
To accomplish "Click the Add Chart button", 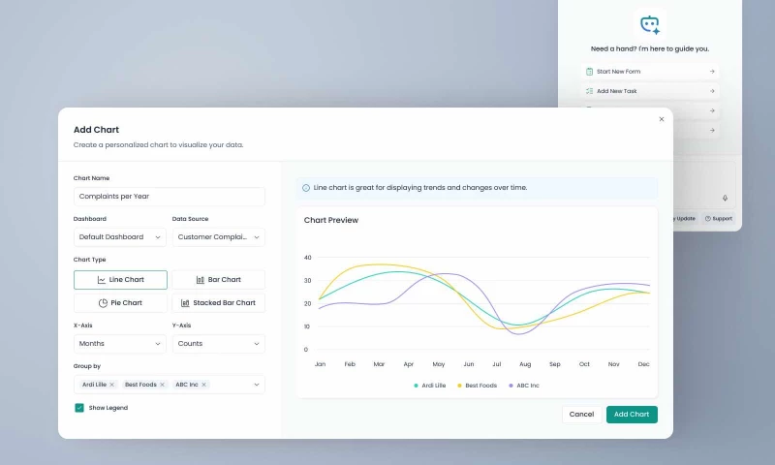I will 632,415.
